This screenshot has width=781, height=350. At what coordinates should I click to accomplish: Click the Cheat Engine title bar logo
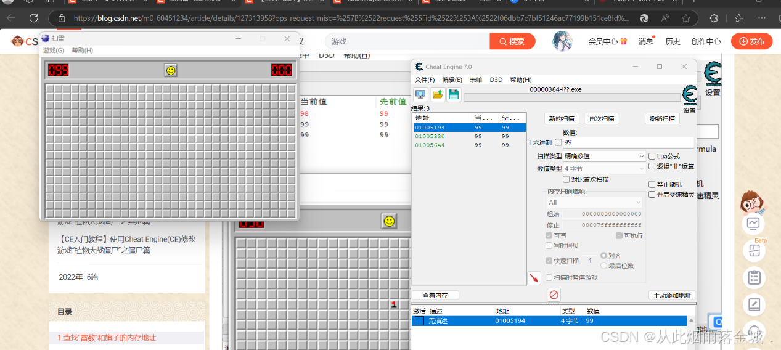pyautogui.click(x=419, y=67)
